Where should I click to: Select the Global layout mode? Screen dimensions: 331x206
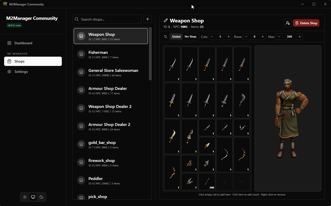(x=176, y=37)
